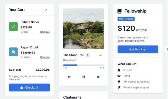Image resolution: width=168 pixels, height=99 pixels.
Task: Click the 9 users person icon
Action: (x=119, y=70)
